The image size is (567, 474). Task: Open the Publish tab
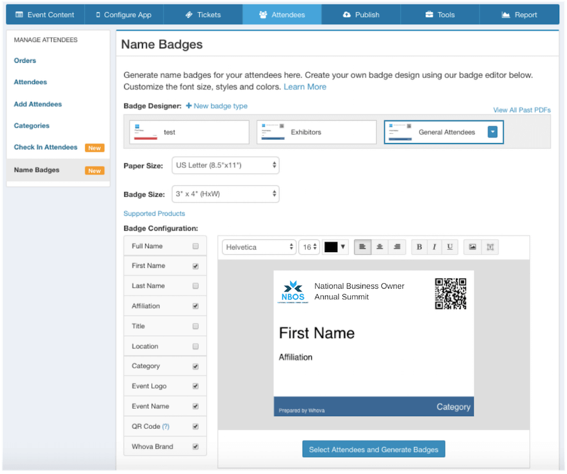pyautogui.click(x=361, y=15)
